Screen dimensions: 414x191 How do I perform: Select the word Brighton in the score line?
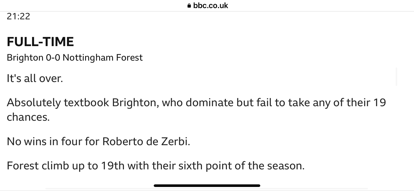25,58
